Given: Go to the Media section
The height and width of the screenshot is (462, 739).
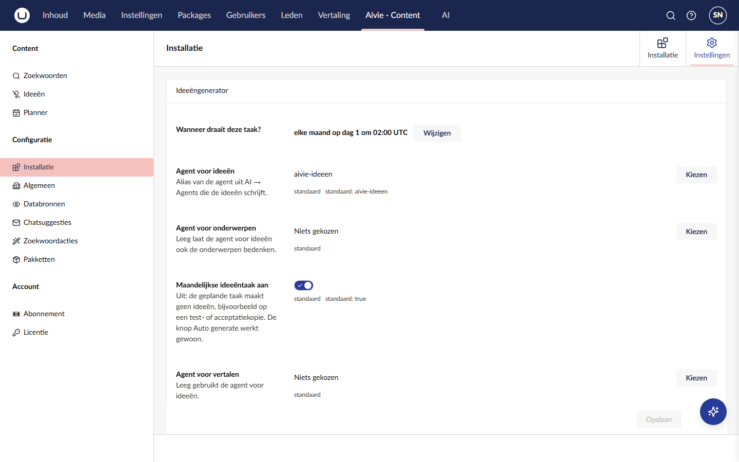Looking at the screenshot, I should tap(94, 15).
